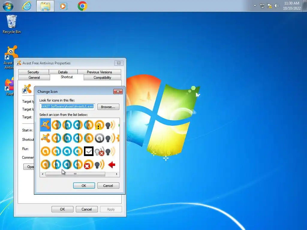
Task: Launch Windows Media Player from taskbar
Action: click(x=63, y=6)
